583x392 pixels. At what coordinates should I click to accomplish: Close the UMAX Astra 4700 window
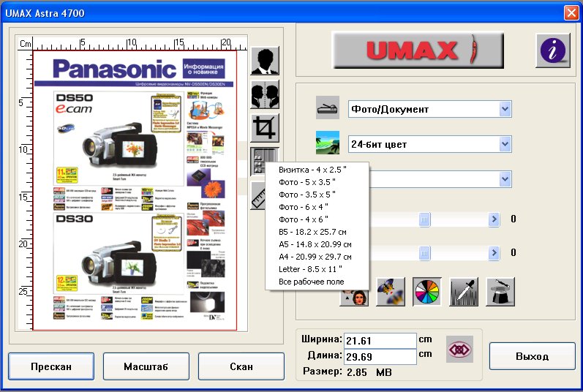tap(571, 13)
